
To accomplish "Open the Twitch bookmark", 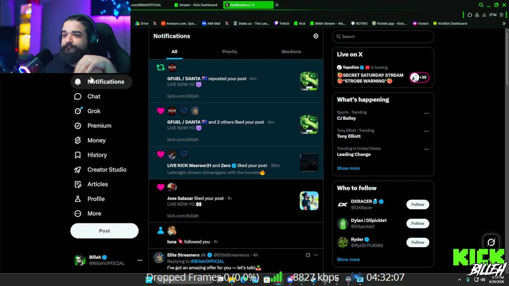I will tap(282, 23).
